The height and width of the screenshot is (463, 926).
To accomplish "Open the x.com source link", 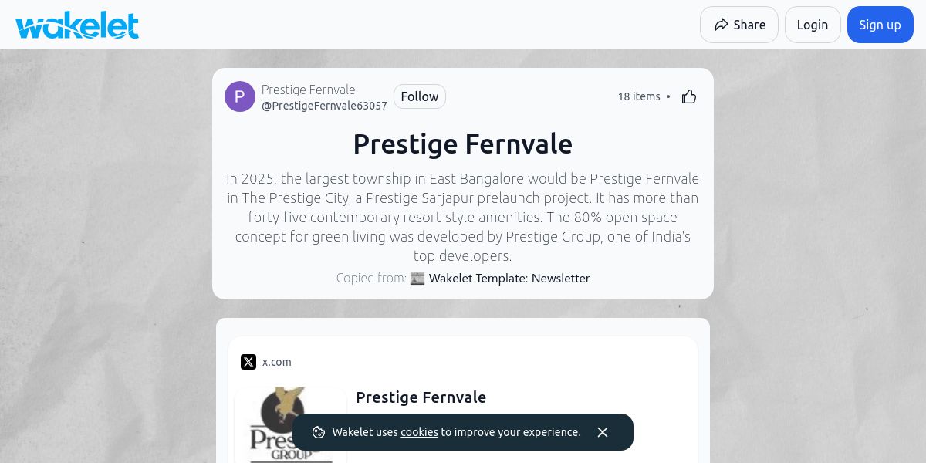I will 277,362.
